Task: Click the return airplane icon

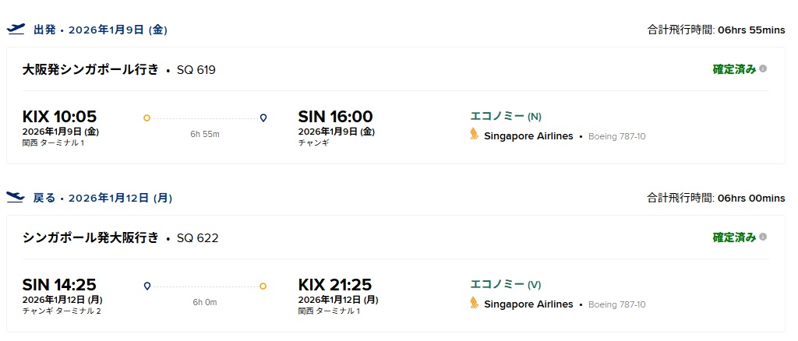Action: 16,198
